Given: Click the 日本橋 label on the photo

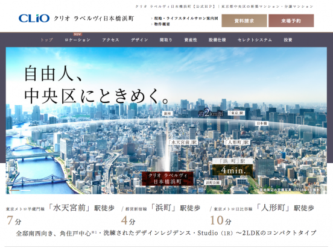Looking at the screenshot, I should pos(262,123).
